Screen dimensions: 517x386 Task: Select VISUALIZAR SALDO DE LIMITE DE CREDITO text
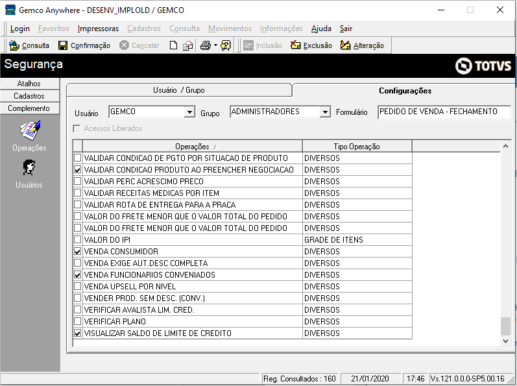tap(158, 333)
